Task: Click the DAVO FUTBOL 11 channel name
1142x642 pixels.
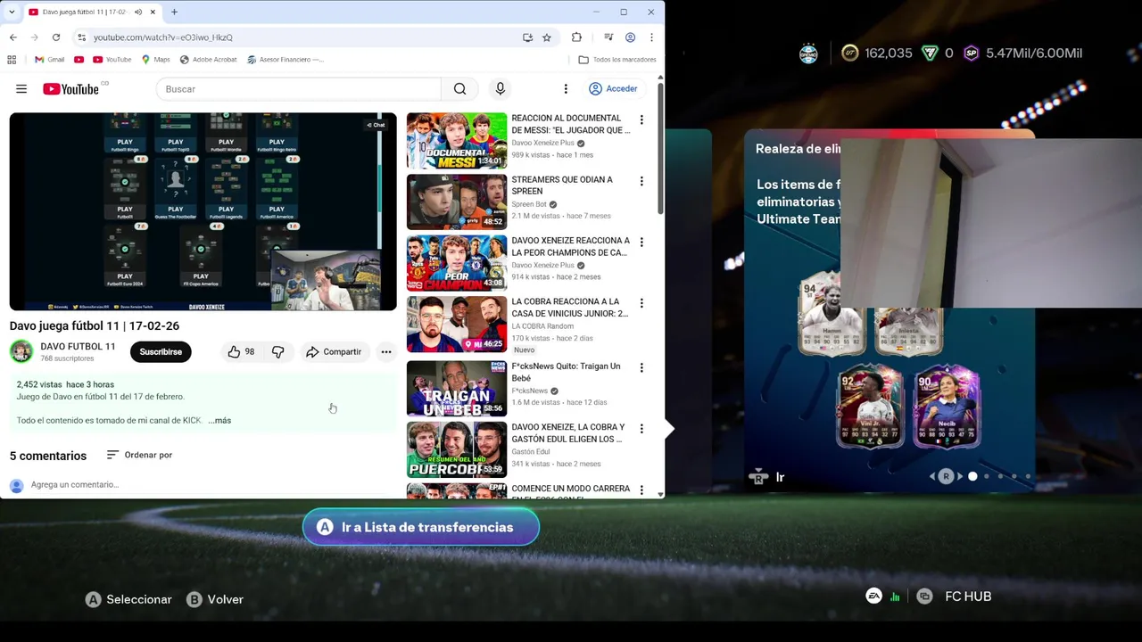Action: click(78, 346)
